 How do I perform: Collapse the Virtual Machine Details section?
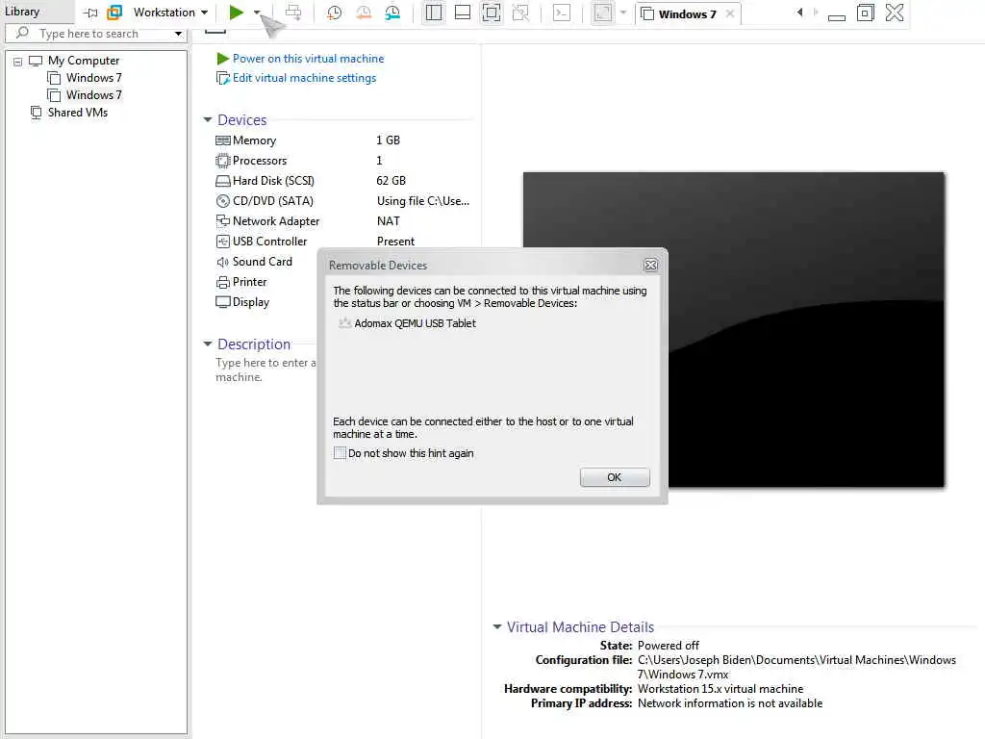pos(497,626)
